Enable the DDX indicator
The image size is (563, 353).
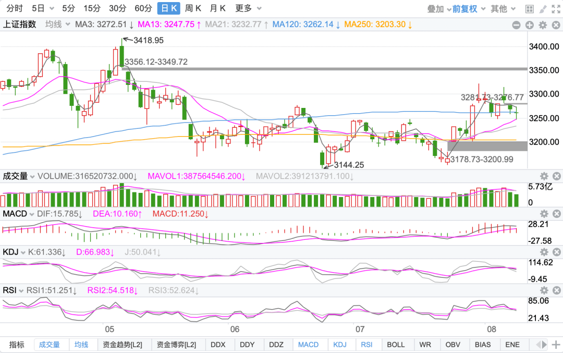point(217,345)
